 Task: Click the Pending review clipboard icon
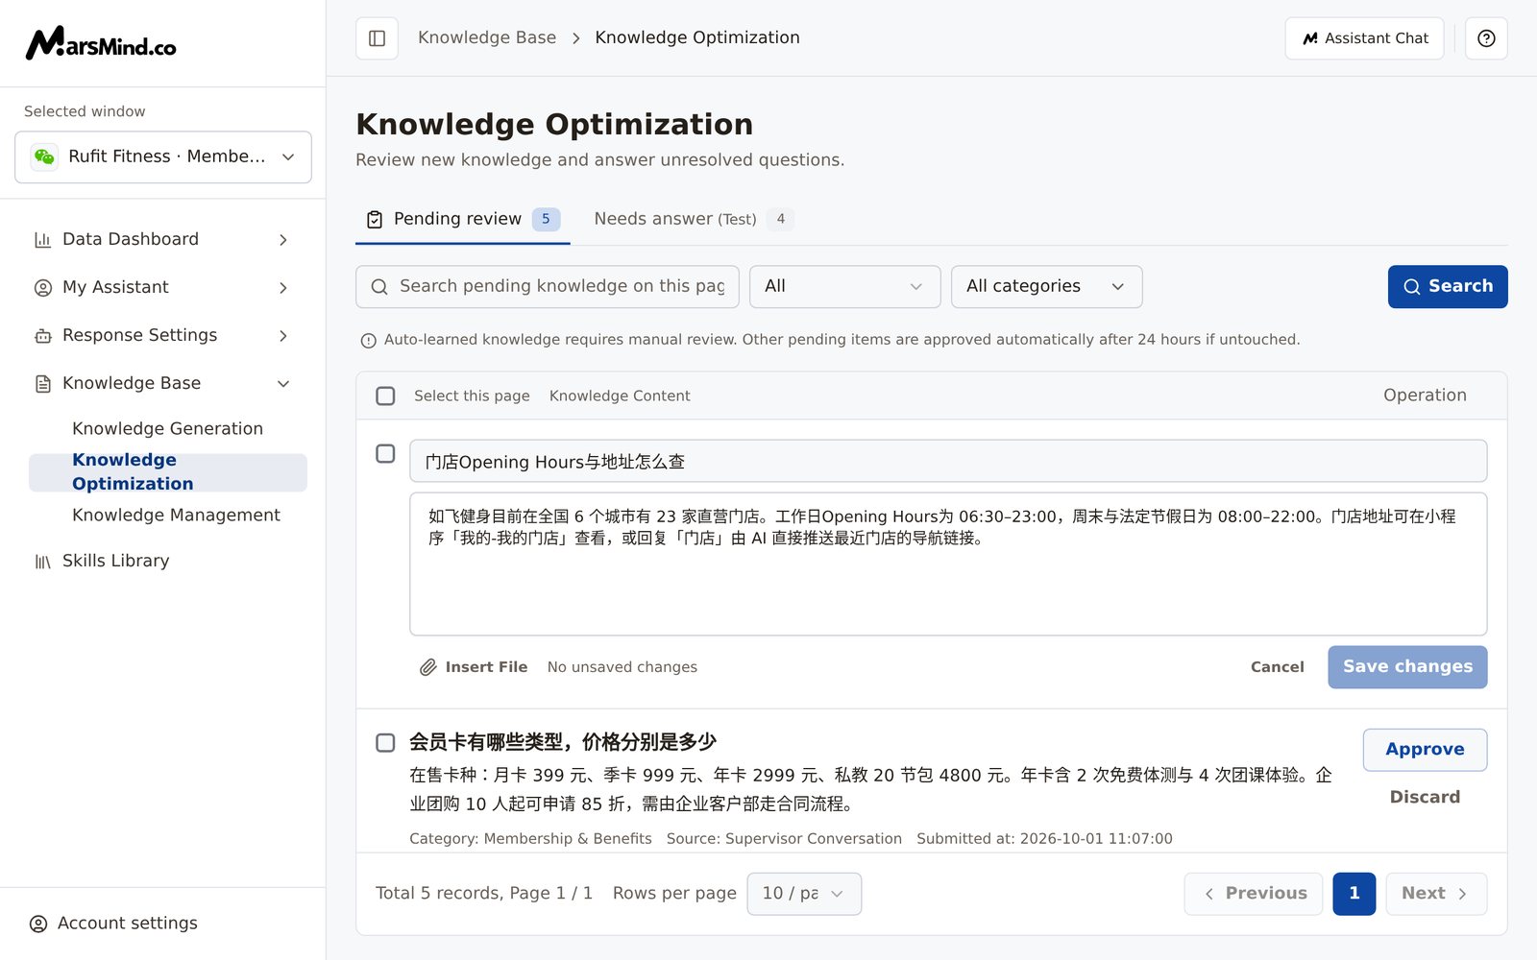[375, 220]
